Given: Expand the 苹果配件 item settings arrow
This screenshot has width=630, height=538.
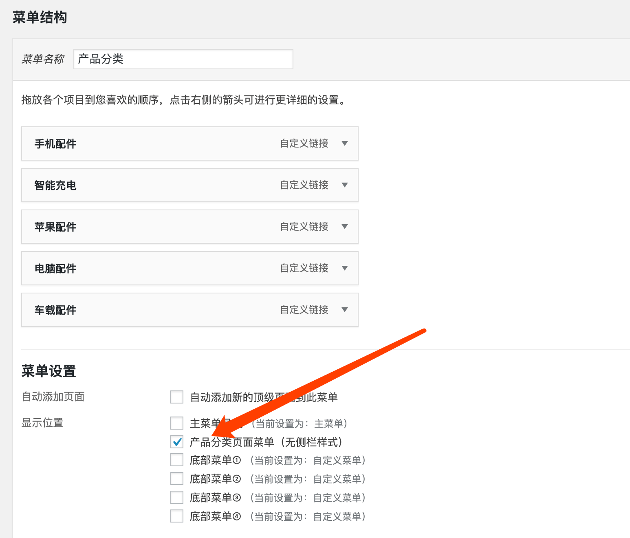Looking at the screenshot, I should click(x=345, y=227).
